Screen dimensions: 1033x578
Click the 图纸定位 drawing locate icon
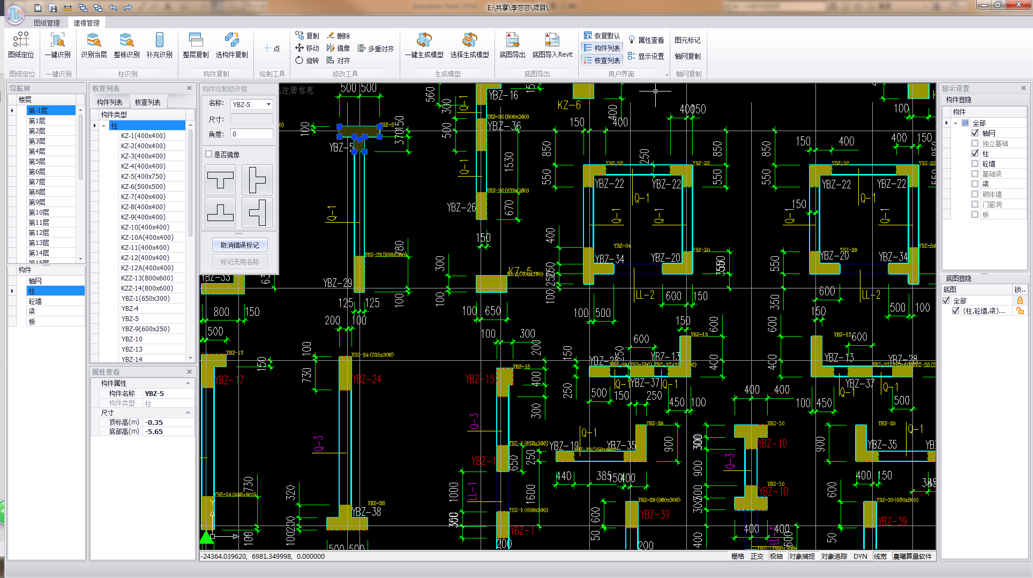[21, 45]
